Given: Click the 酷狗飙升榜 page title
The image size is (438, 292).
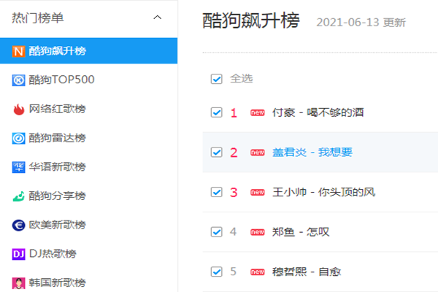Looking at the screenshot, I should pyautogui.click(x=251, y=20).
